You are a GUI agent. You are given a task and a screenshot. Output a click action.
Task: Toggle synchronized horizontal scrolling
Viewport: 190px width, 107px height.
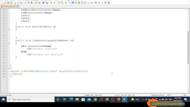click(x=62, y=3)
